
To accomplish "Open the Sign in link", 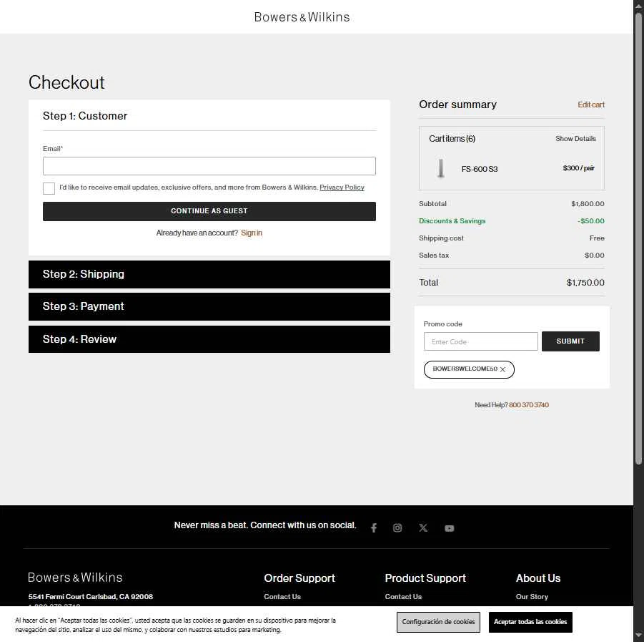I will 251,233.
